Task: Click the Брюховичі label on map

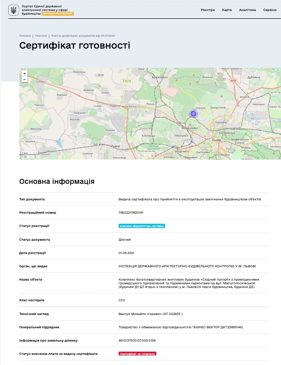Action: (x=160, y=77)
